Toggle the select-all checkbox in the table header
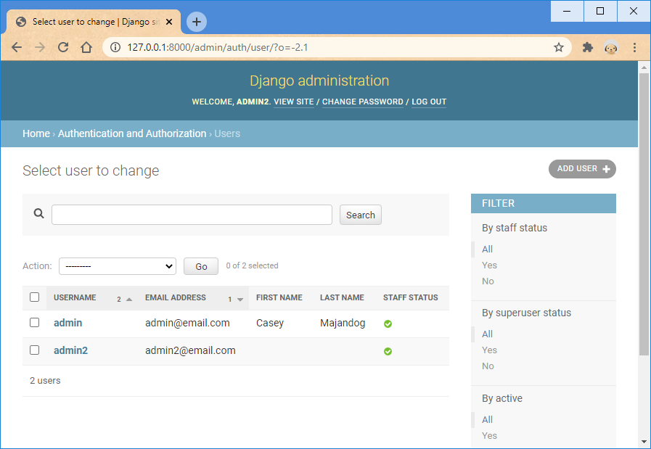Screen dimensions: 651x449 [34, 297]
